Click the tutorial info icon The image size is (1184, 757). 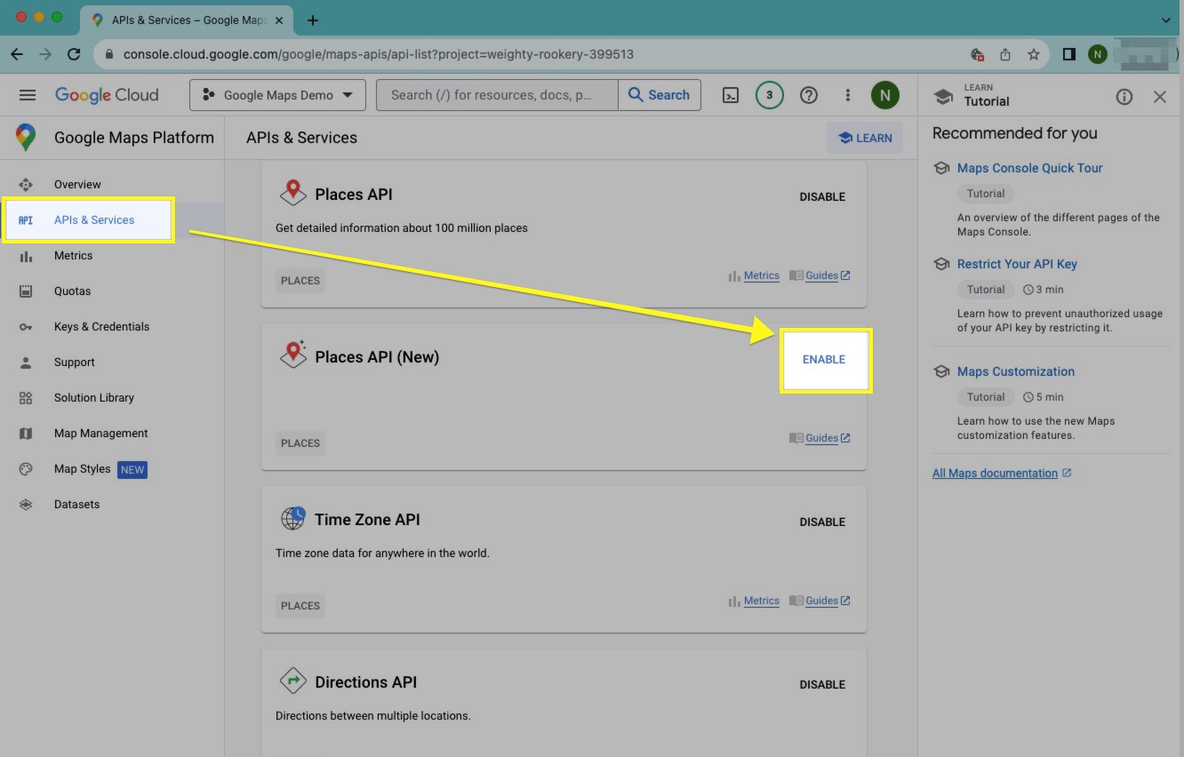(x=1124, y=97)
